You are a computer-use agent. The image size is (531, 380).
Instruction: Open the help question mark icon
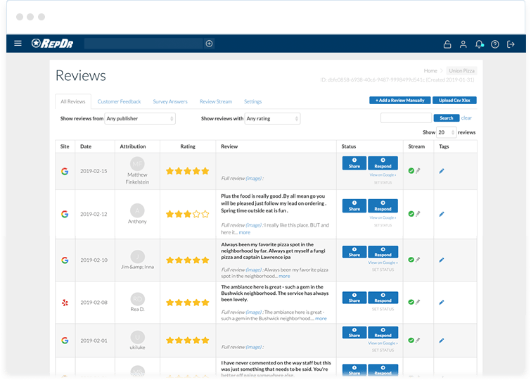tap(494, 44)
